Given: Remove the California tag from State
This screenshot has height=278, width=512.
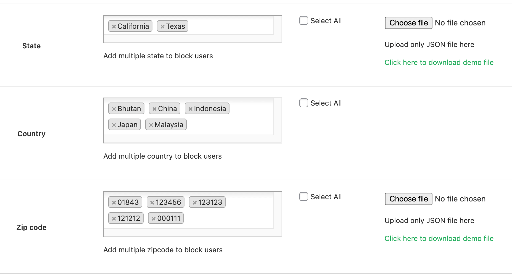Looking at the screenshot, I should [x=114, y=27].
